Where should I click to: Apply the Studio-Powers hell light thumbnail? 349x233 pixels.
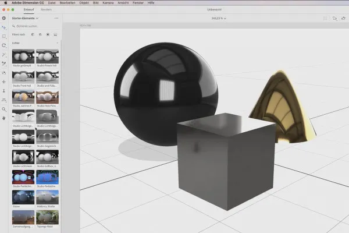click(x=48, y=57)
